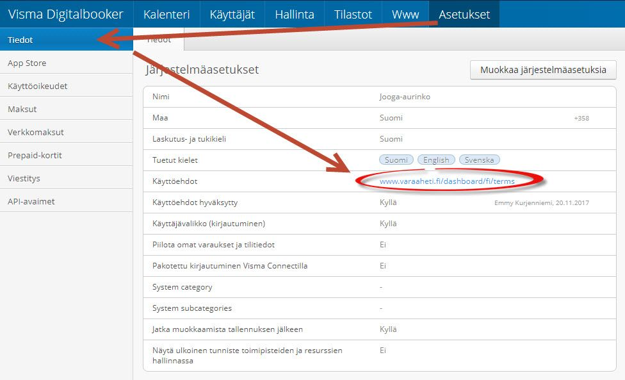View Tilastot statistics
This screenshot has height=380, width=625.
352,13
